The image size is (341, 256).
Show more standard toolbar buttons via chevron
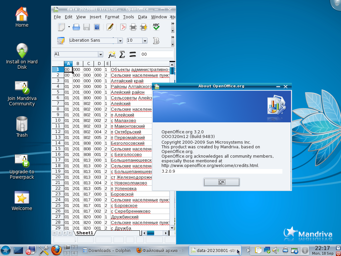(x=173, y=24)
